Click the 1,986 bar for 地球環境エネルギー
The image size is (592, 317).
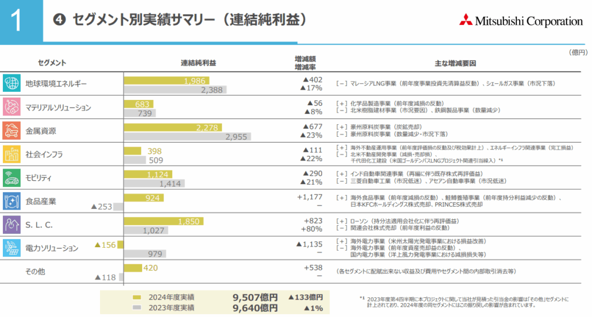(x=166, y=81)
